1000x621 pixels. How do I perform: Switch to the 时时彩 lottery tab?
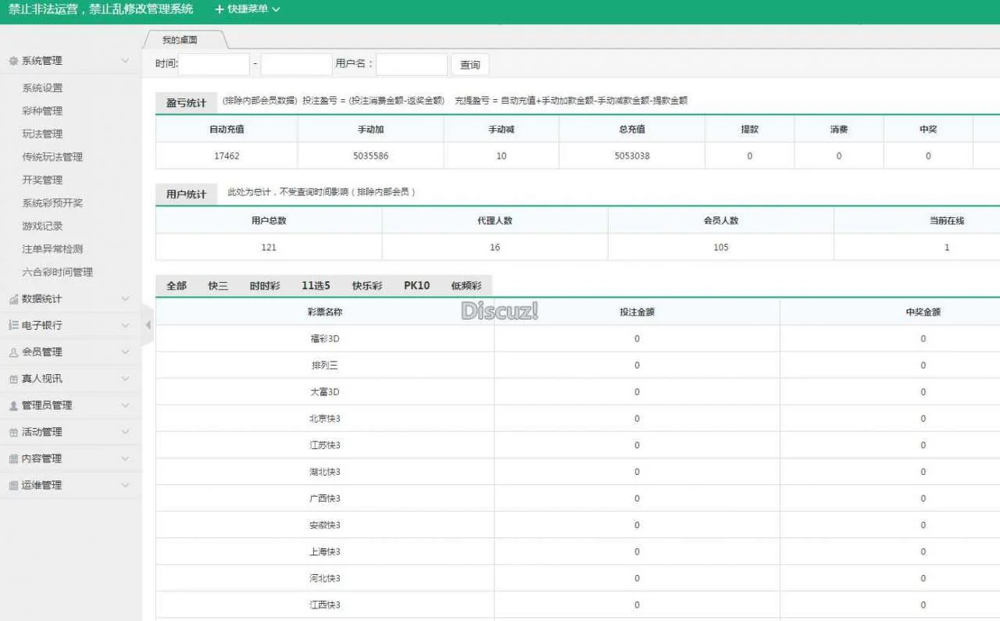265,286
